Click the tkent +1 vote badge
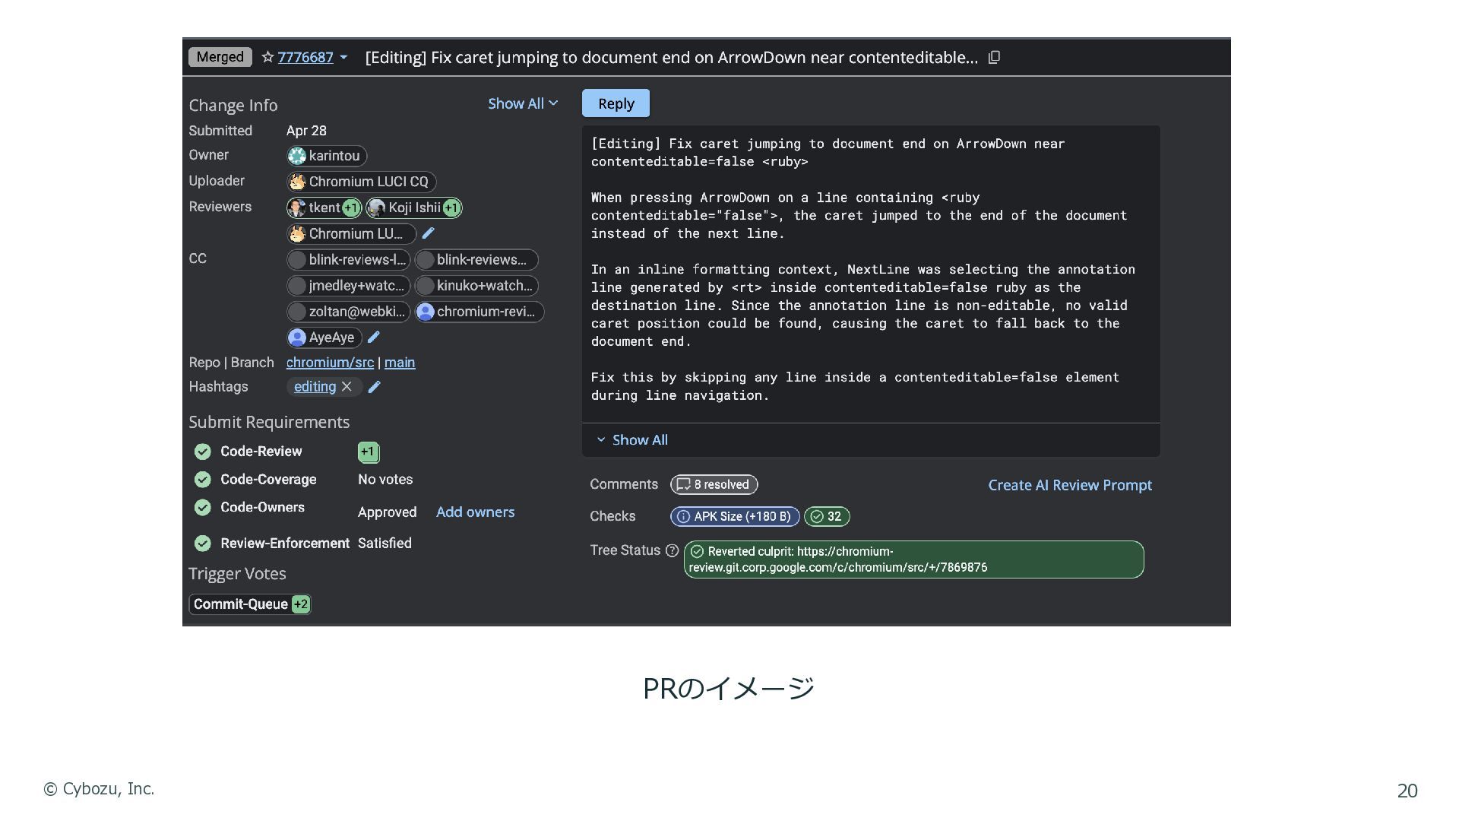The width and height of the screenshot is (1459, 821). click(x=350, y=208)
